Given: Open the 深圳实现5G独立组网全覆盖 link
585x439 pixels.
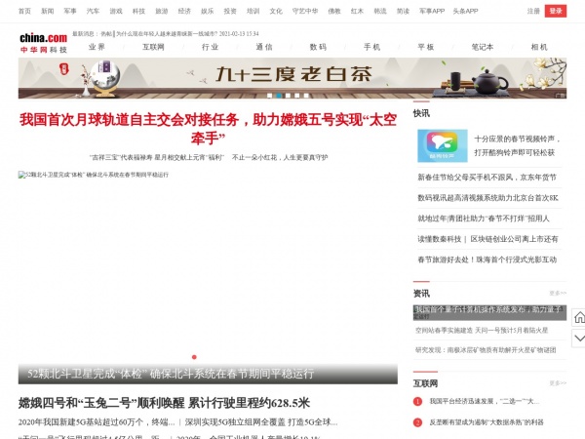Looking at the screenshot, I should 261,422.
